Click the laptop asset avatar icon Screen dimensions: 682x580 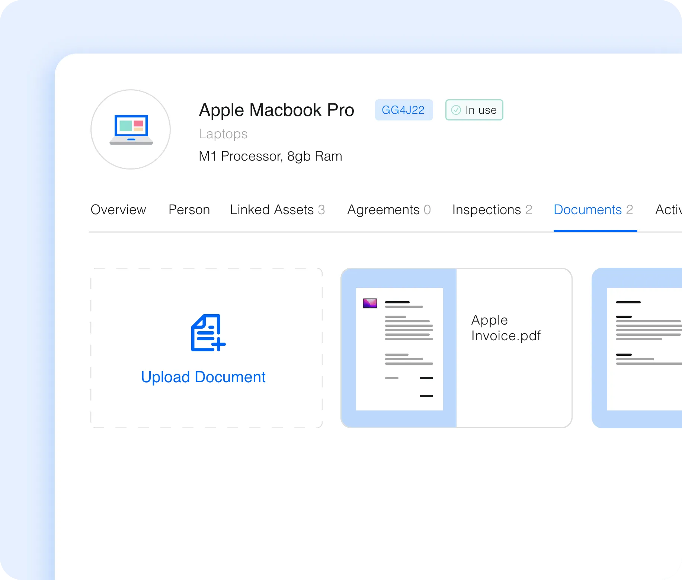click(131, 129)
